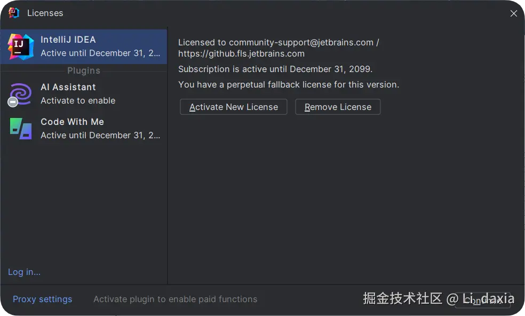This screenshot has height=316, width=525.
Task: Click the Plugins section header
Action: [x=84, y=70]
